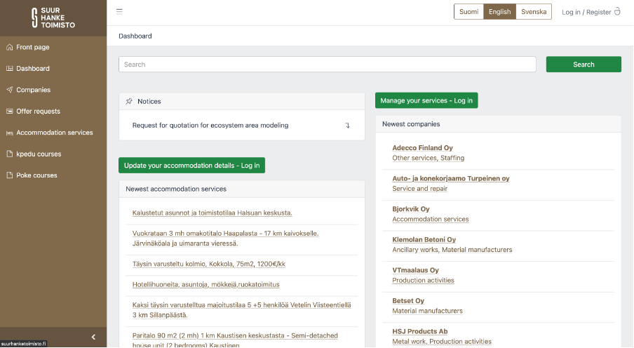Click the Front page home icon

(x=10, y=47)
